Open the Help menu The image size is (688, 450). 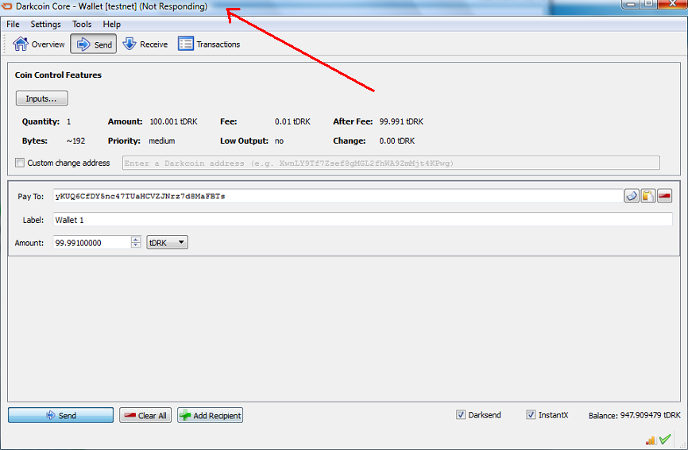111,24
